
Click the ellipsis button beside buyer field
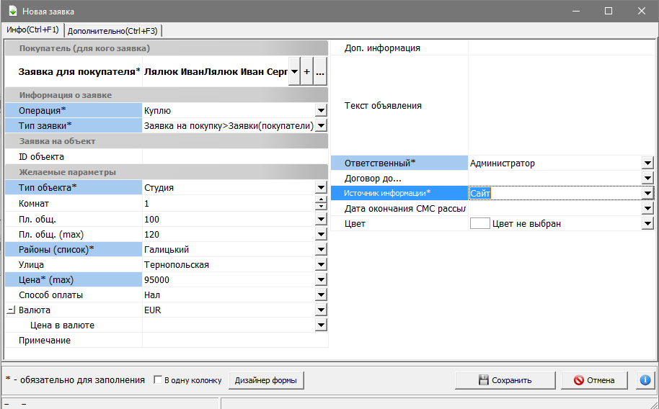(320, 72)
